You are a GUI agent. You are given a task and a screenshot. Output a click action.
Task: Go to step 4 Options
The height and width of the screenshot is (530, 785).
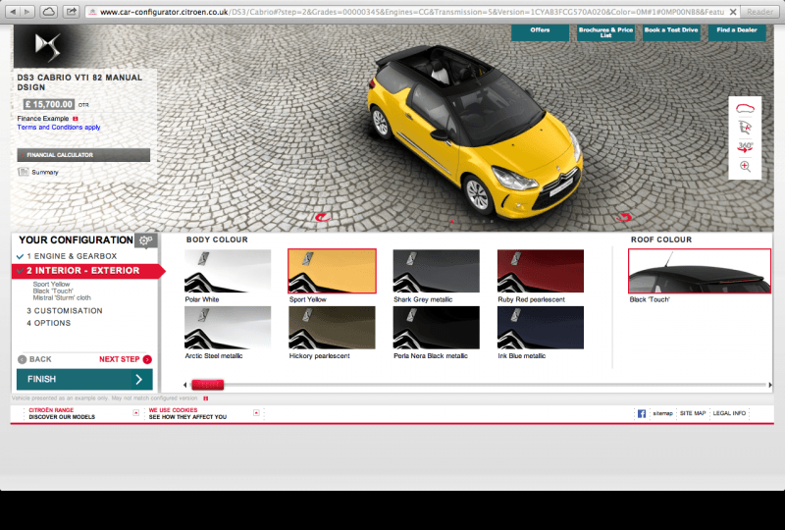coord(48,323)
